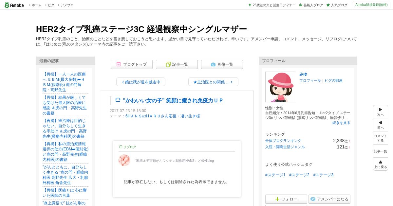Open 入院・闘病生活ジャンル link
This screenshot has width=393, height=206.
tap(285, 147)
